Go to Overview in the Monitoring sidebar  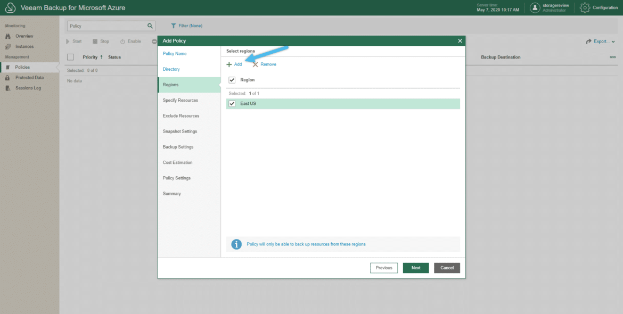24,36
